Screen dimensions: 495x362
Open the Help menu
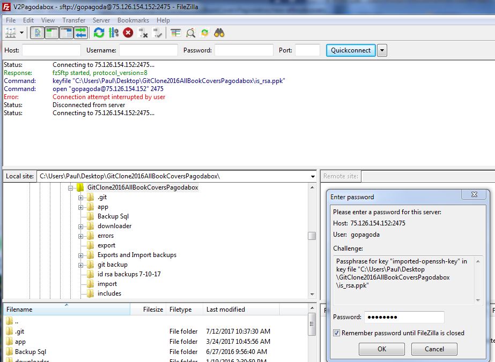(163, 20)
